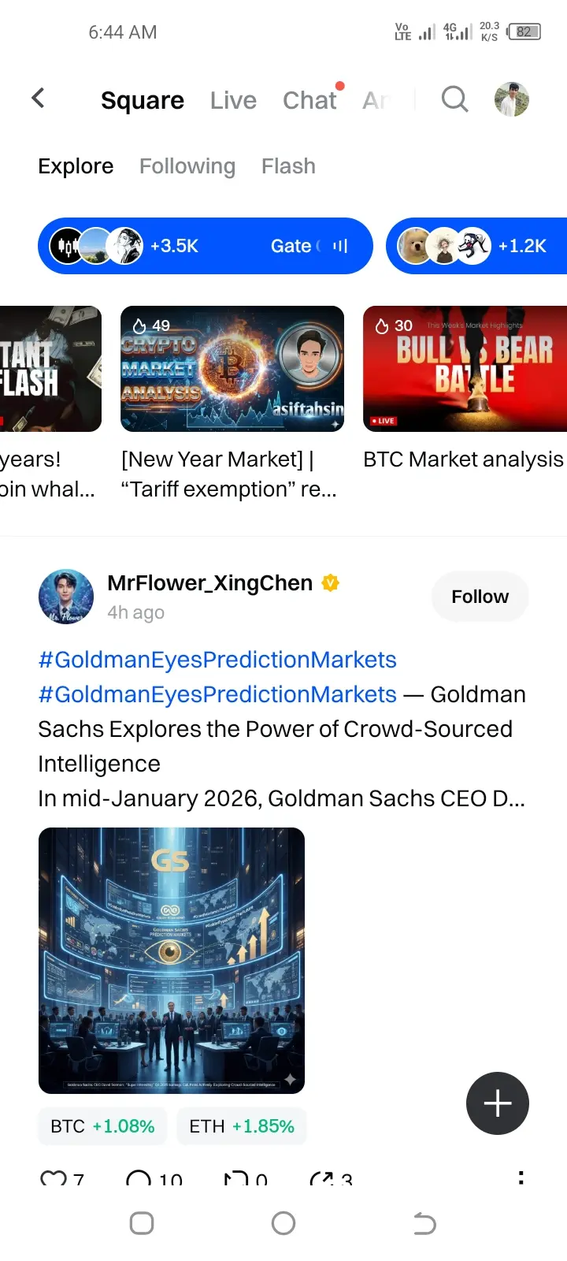The height and width of the screenshot is (1261, 567).
Task: Tap the floating plus create-post button
Action: [497, 1103]
